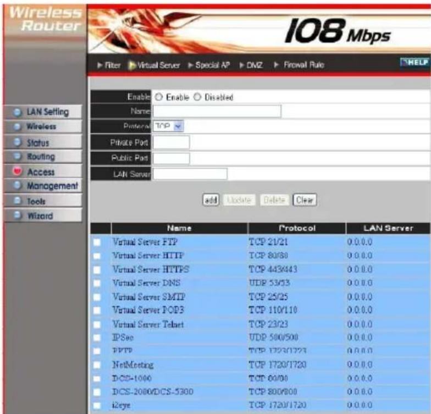
Task: Open the Firewall Rule tab
Action: pyautogui.click(x=303, y=65)
